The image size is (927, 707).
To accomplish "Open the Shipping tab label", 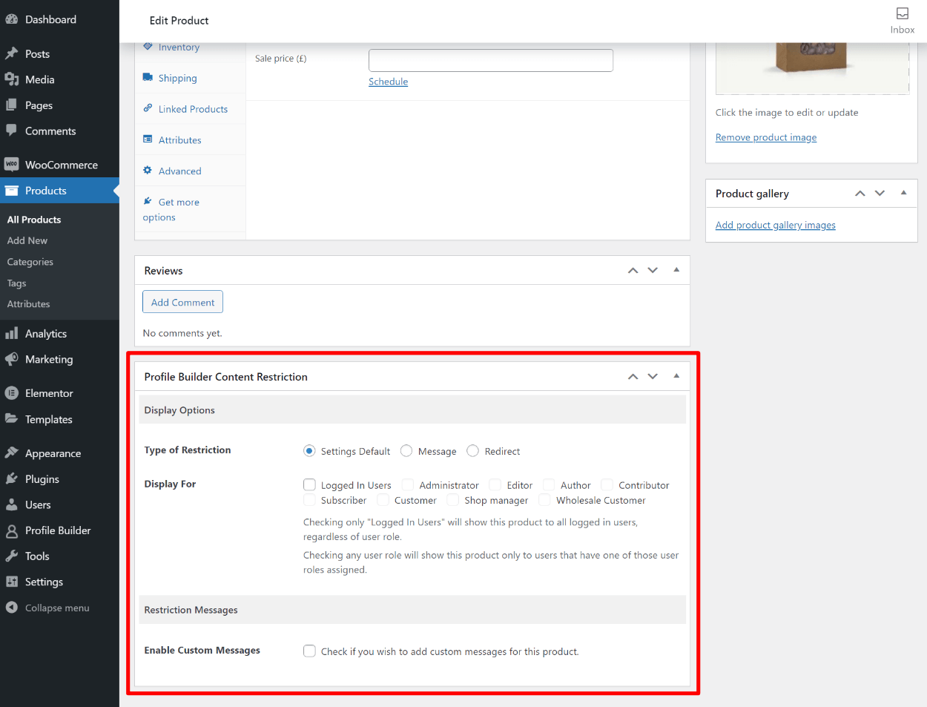I will tap(178, 78).
